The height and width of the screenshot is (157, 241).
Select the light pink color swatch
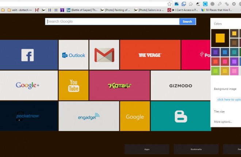[x=234, y=71]
